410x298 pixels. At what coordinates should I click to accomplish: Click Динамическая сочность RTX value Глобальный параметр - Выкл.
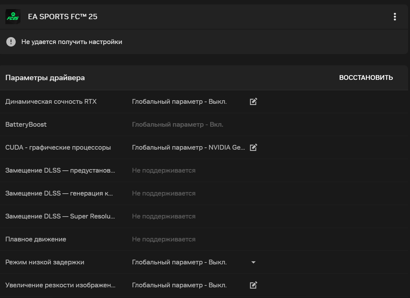(179, 102)
